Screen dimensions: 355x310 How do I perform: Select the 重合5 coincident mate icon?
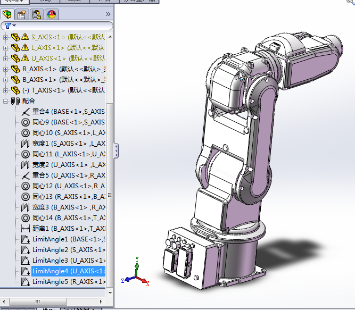pos(26,175)
